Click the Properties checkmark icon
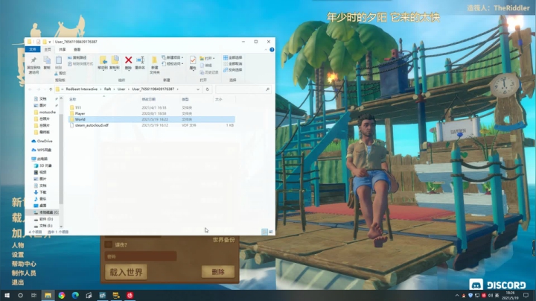This screenshot has height=301, width=536. pyautogui.click(x=193, y=60)
